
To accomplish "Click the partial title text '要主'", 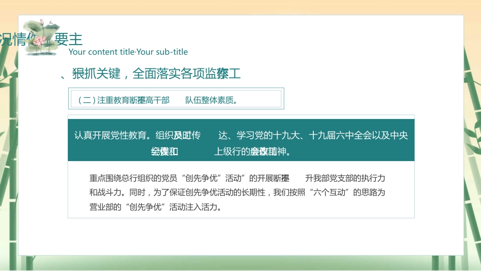I will [x=68, y=40].
